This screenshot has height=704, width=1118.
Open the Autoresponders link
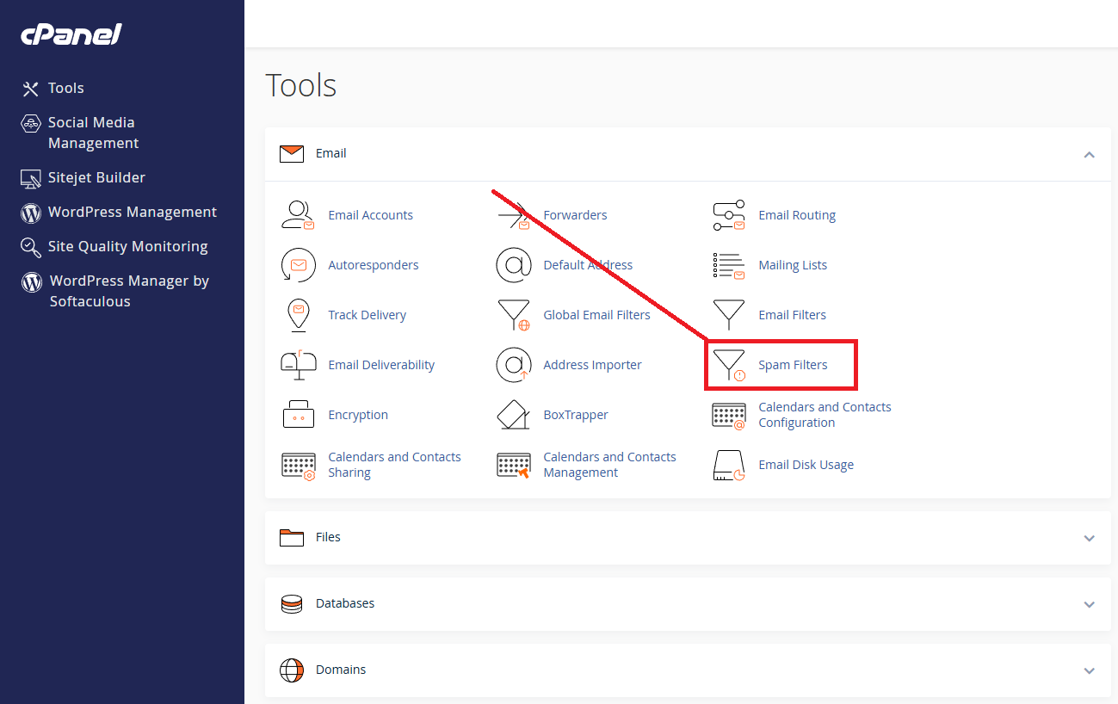pos(374,265)
